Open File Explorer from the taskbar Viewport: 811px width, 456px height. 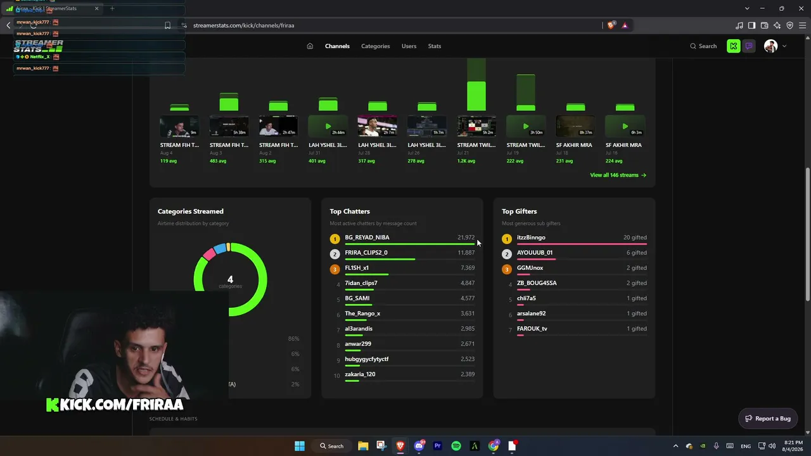tap(363, 446)
